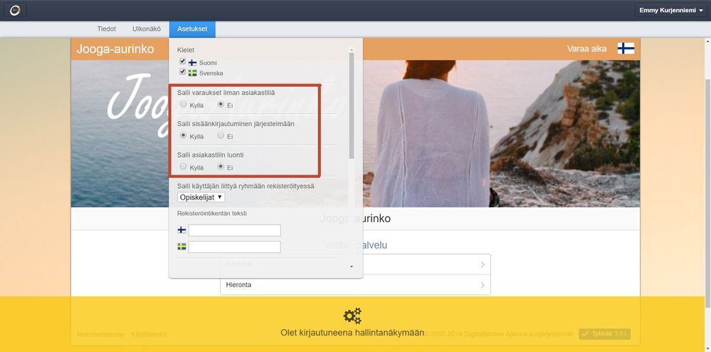Click the chevron on the service row above Hieronta
The image size is (711, 352).
click(x=483, y=264)
